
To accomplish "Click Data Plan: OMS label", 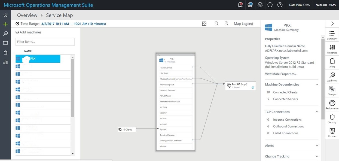I will tap(300, 5).
